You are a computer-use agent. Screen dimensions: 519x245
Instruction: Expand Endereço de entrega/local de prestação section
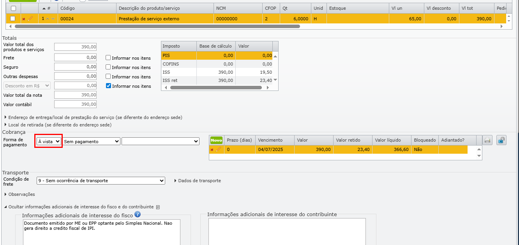[x=93, y=117]
